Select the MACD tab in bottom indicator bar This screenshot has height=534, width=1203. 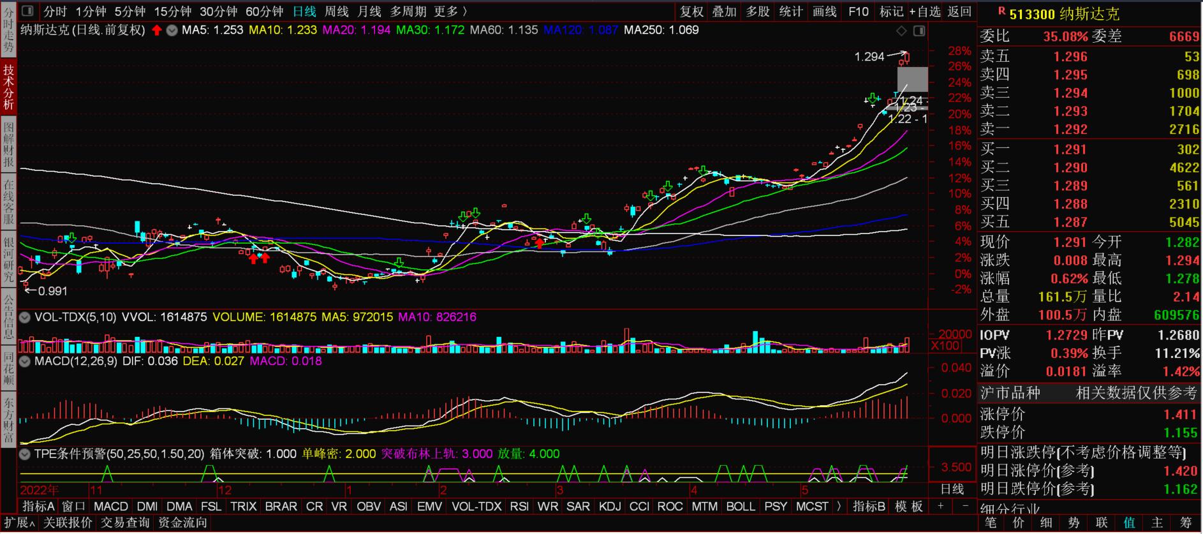pyautogui.click(x=111, y=507)
